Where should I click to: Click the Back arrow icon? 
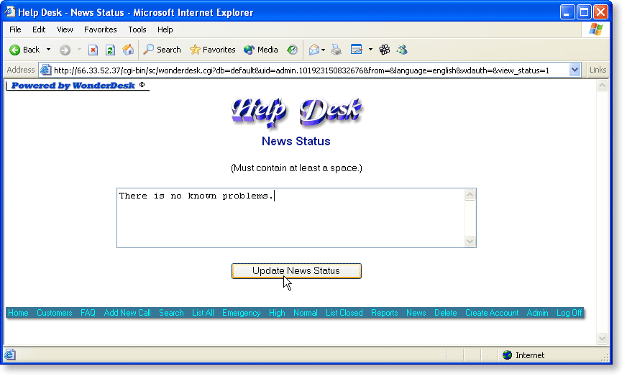tap(15, 50)
